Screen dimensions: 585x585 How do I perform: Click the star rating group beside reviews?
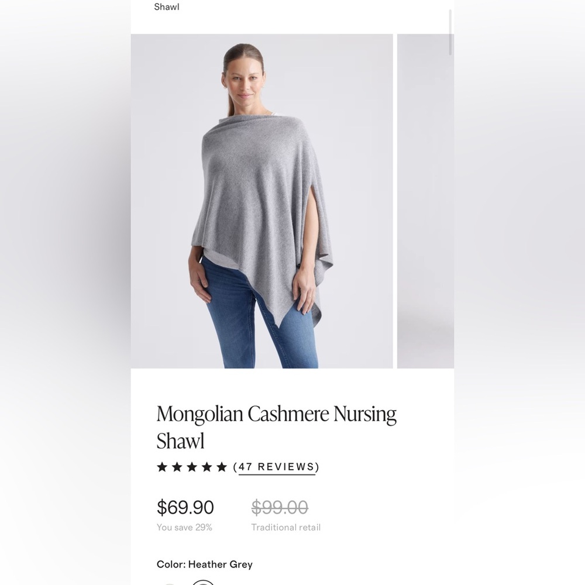point(193,467)
